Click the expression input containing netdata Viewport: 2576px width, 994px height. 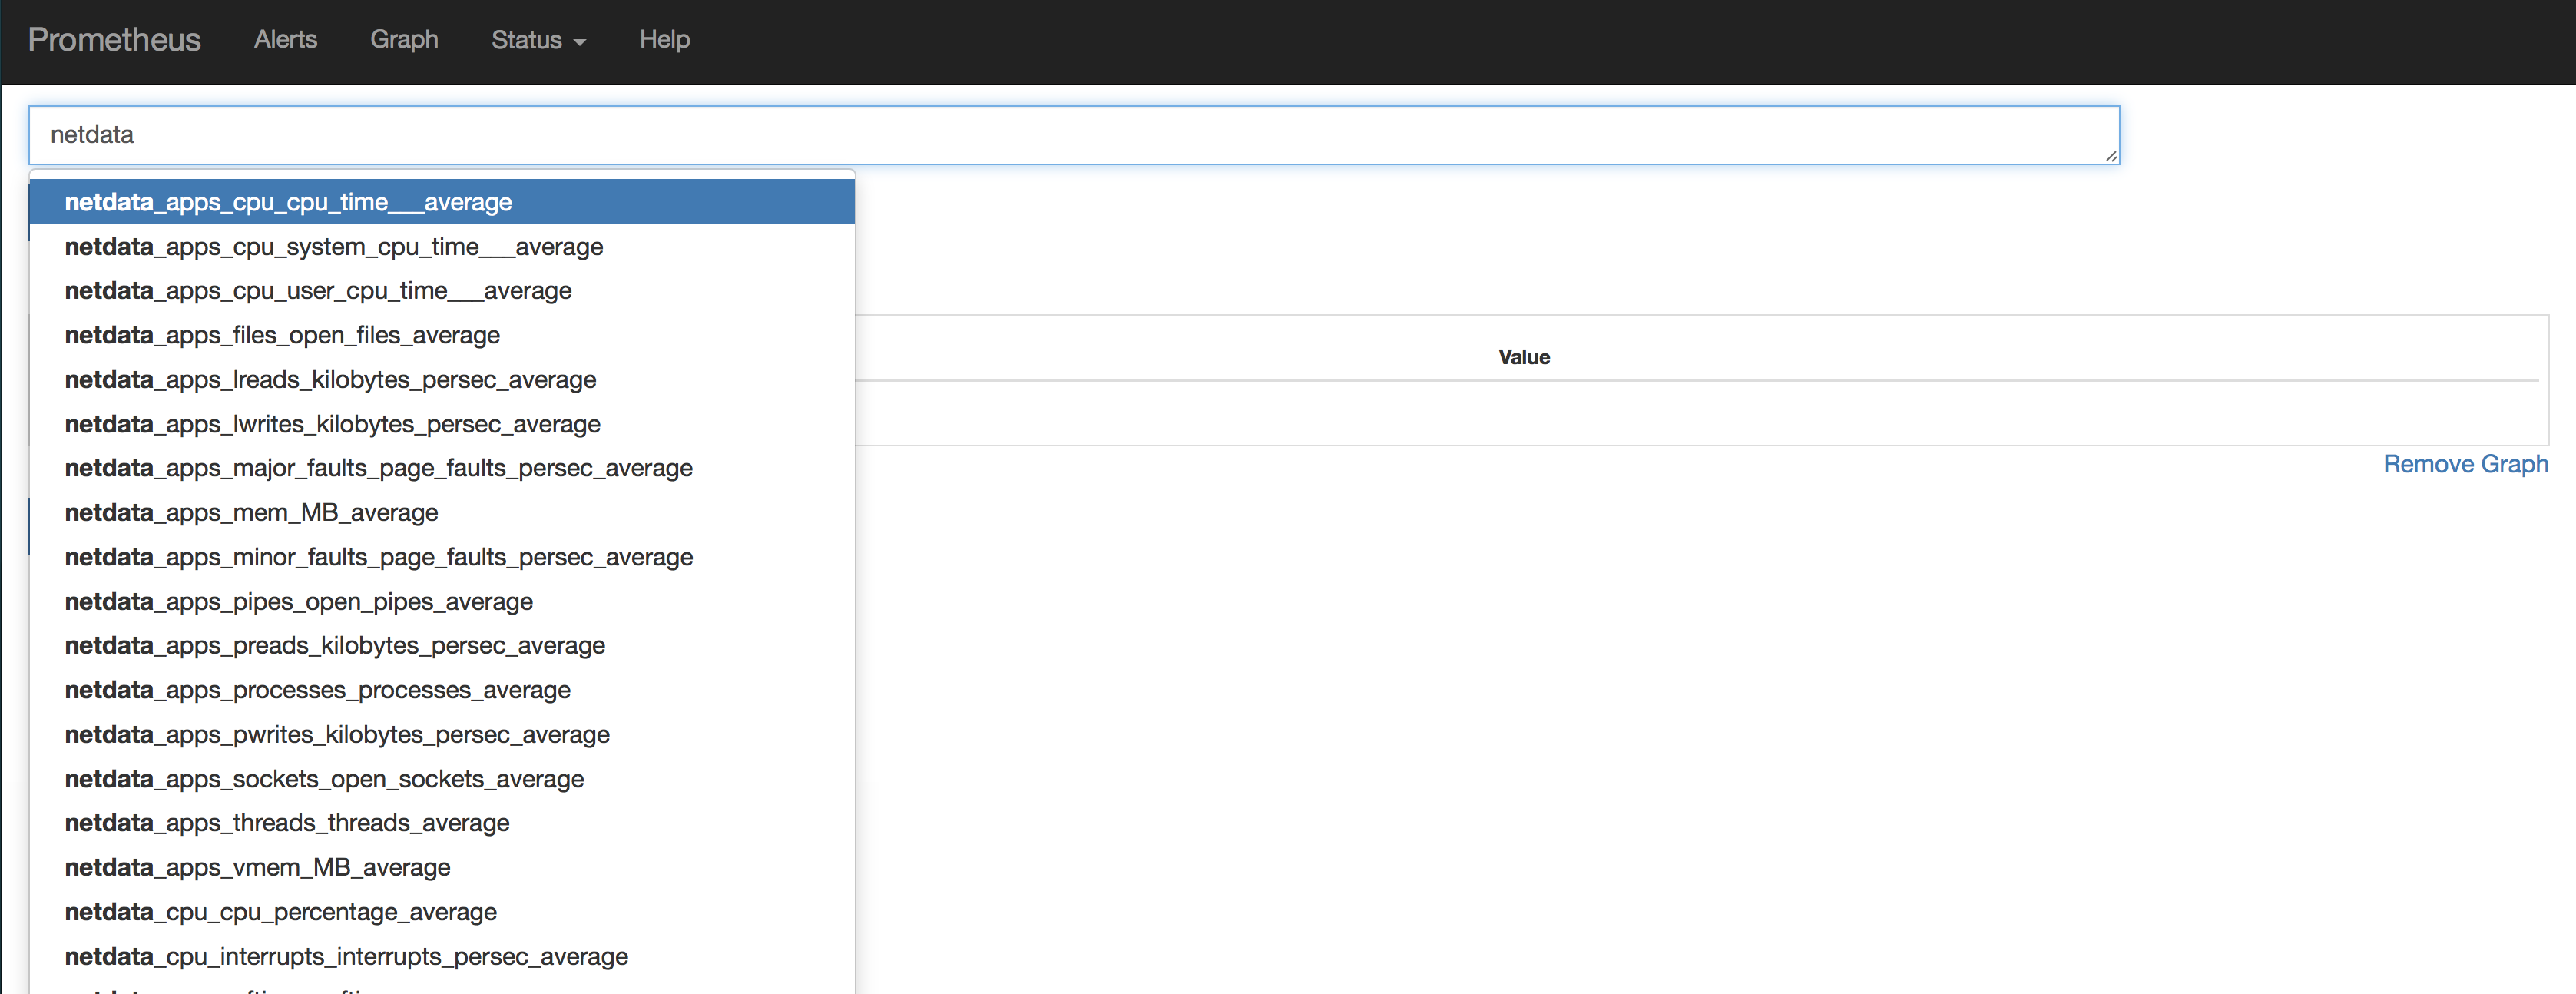(1072, 135)
